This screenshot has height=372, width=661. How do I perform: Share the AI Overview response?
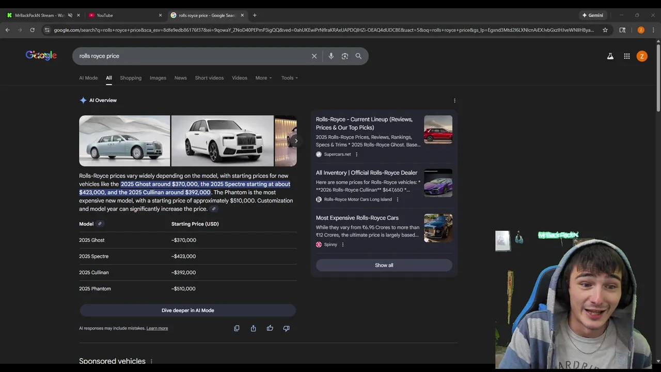(253, 328)
